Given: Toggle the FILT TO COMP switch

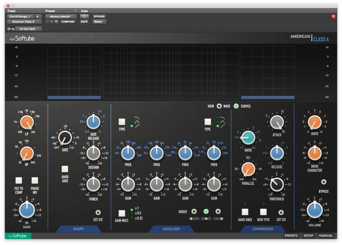Looking at the screenshot, I should (x=19, y=180).
